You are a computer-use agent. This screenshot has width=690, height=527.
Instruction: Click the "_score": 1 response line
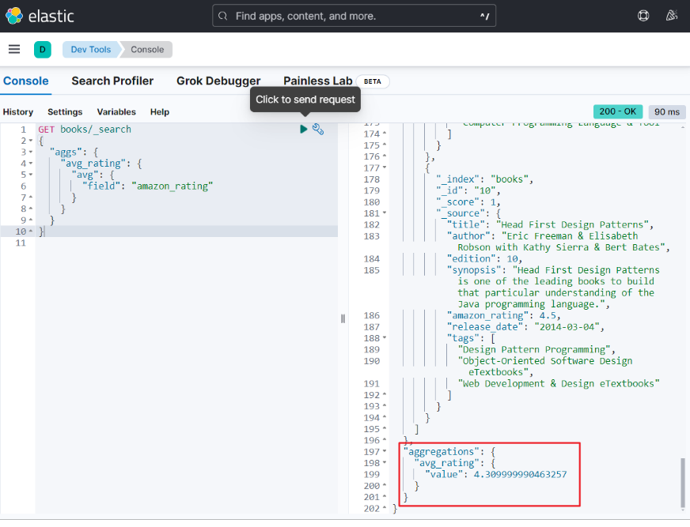tap(468, 202)
